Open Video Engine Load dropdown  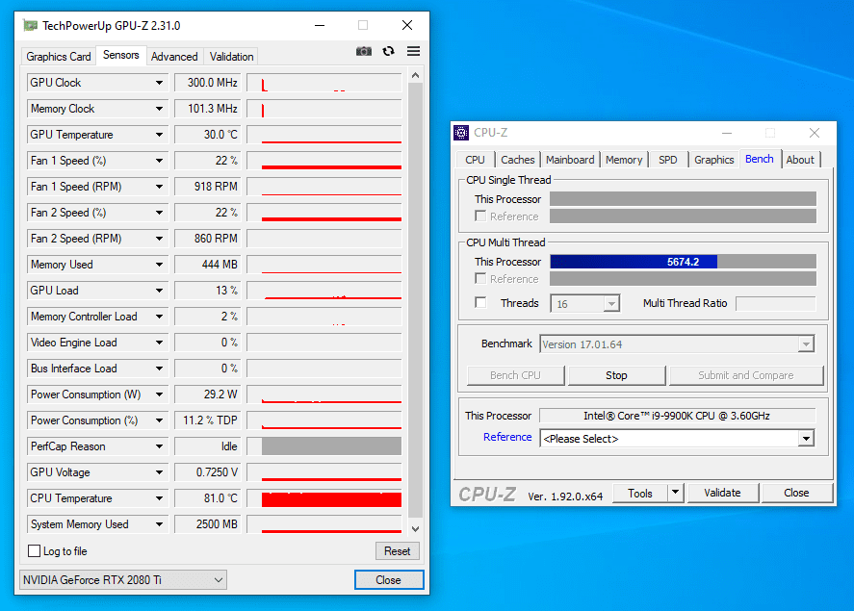pyautogui.click(x=159, y=343)
